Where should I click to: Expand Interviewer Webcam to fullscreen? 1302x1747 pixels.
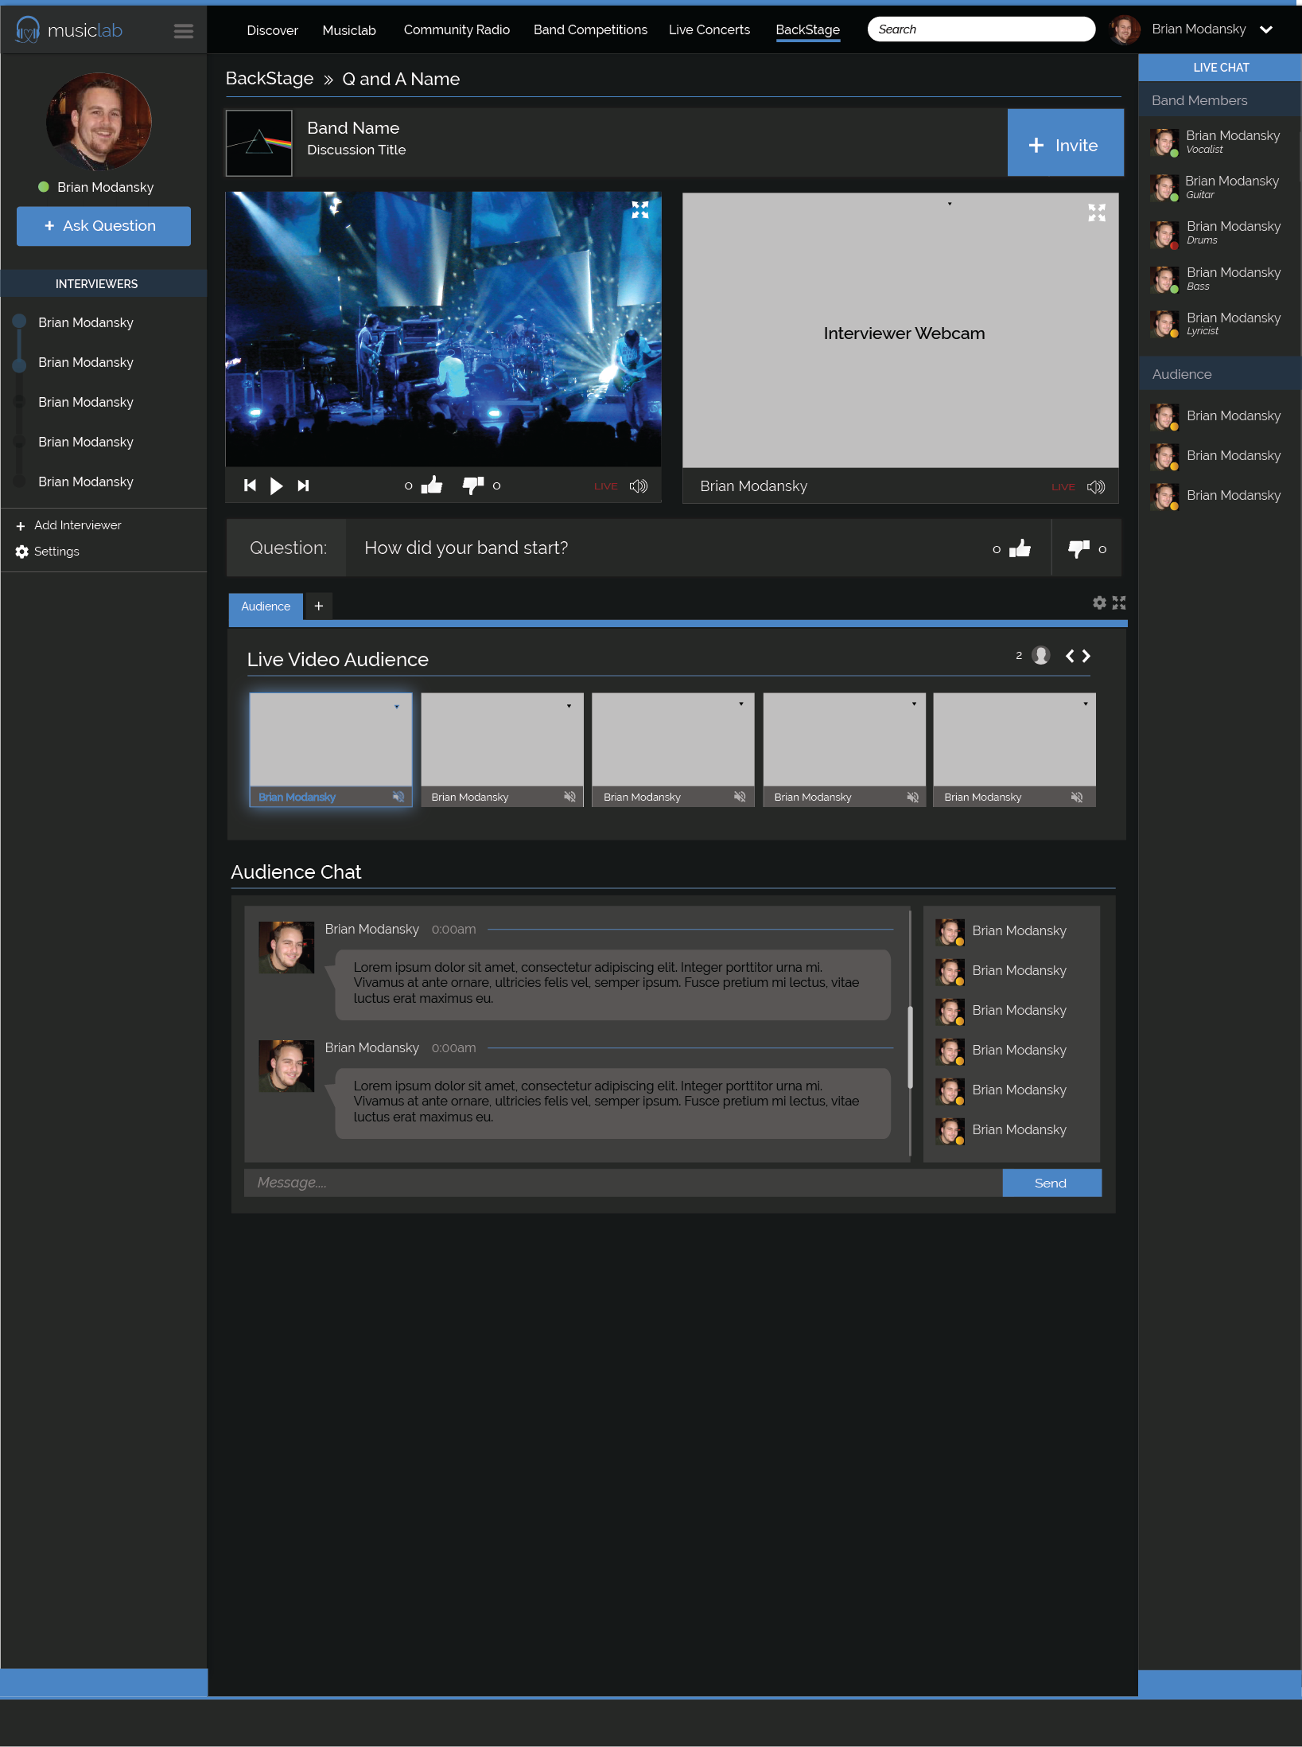(x=1097, y=213)
